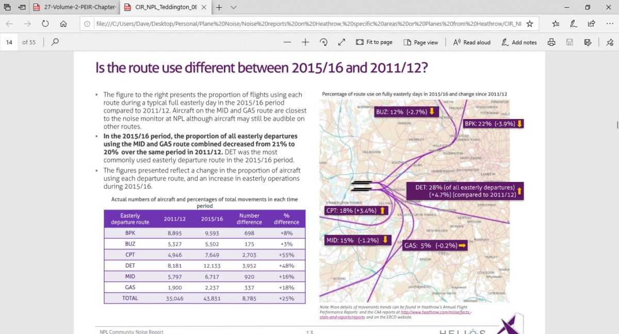
Task: Start Read aloud
Action: 471,42
